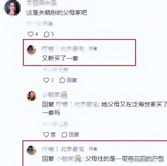Open 北京豪宅 author username at bottom

(x=63, y=149)
